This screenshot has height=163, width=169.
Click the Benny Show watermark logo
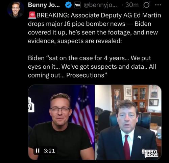tap(150, 153)
